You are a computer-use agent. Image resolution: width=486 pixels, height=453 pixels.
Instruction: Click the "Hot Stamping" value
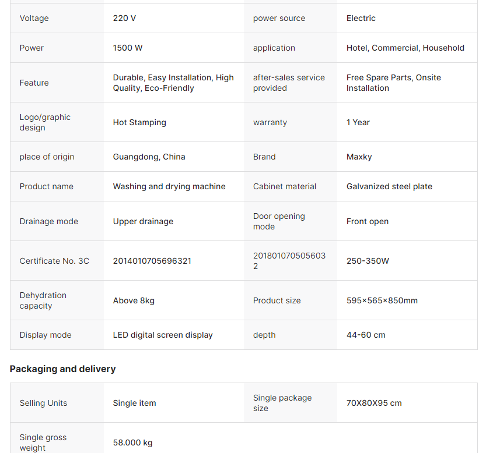click(x=139, y=122)
